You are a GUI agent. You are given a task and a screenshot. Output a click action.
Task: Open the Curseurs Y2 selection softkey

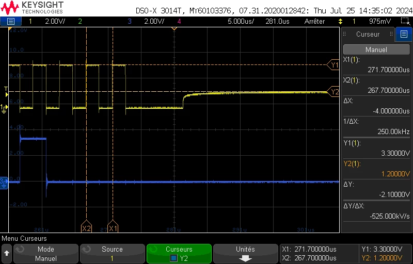coord(179,254)
